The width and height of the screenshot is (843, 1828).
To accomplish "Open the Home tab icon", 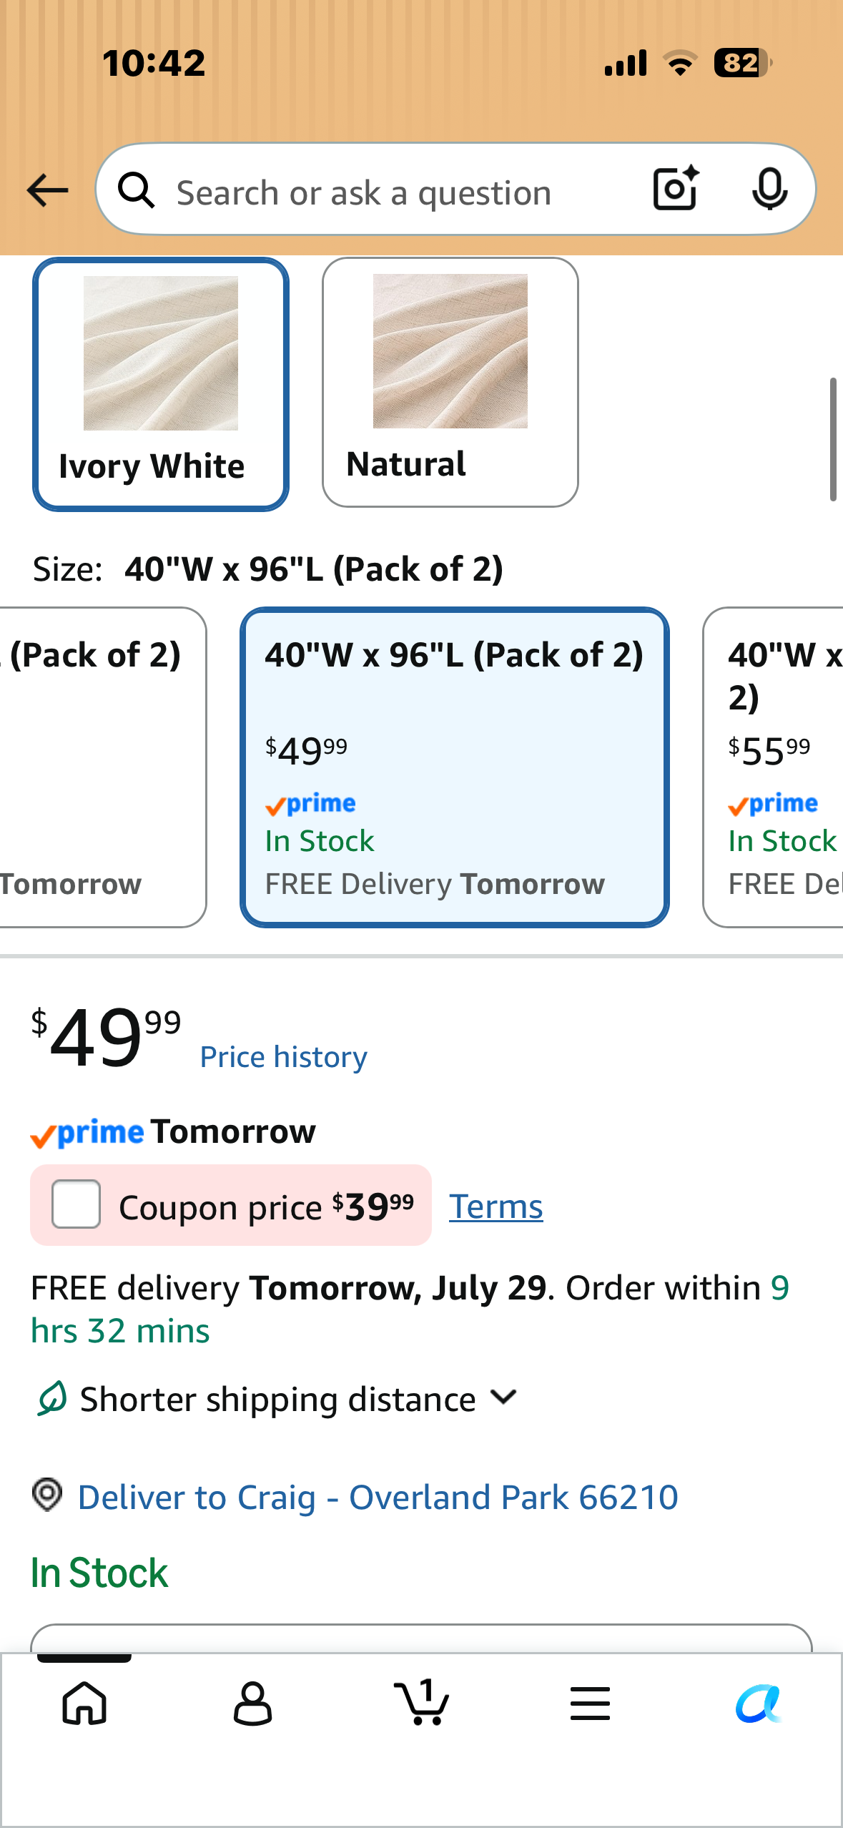I will tap(84, 1703).
